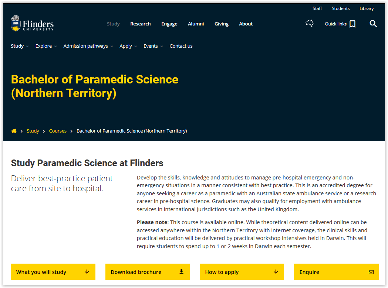Click the Admission pathways label

[85, 46]
